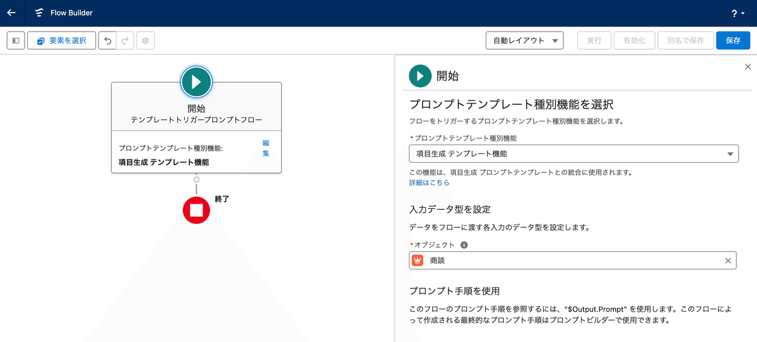
Task: Click the green 開始 icon in panel
Action: 420,76
